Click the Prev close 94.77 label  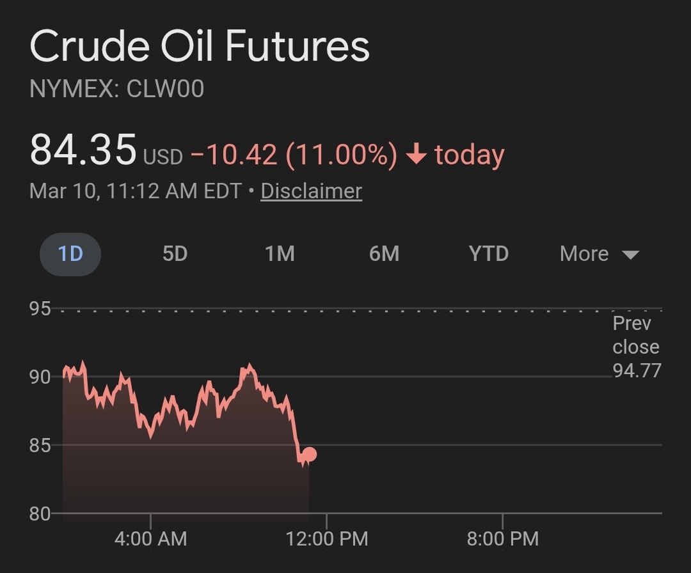pyautogui.click(x=636, y=347)
